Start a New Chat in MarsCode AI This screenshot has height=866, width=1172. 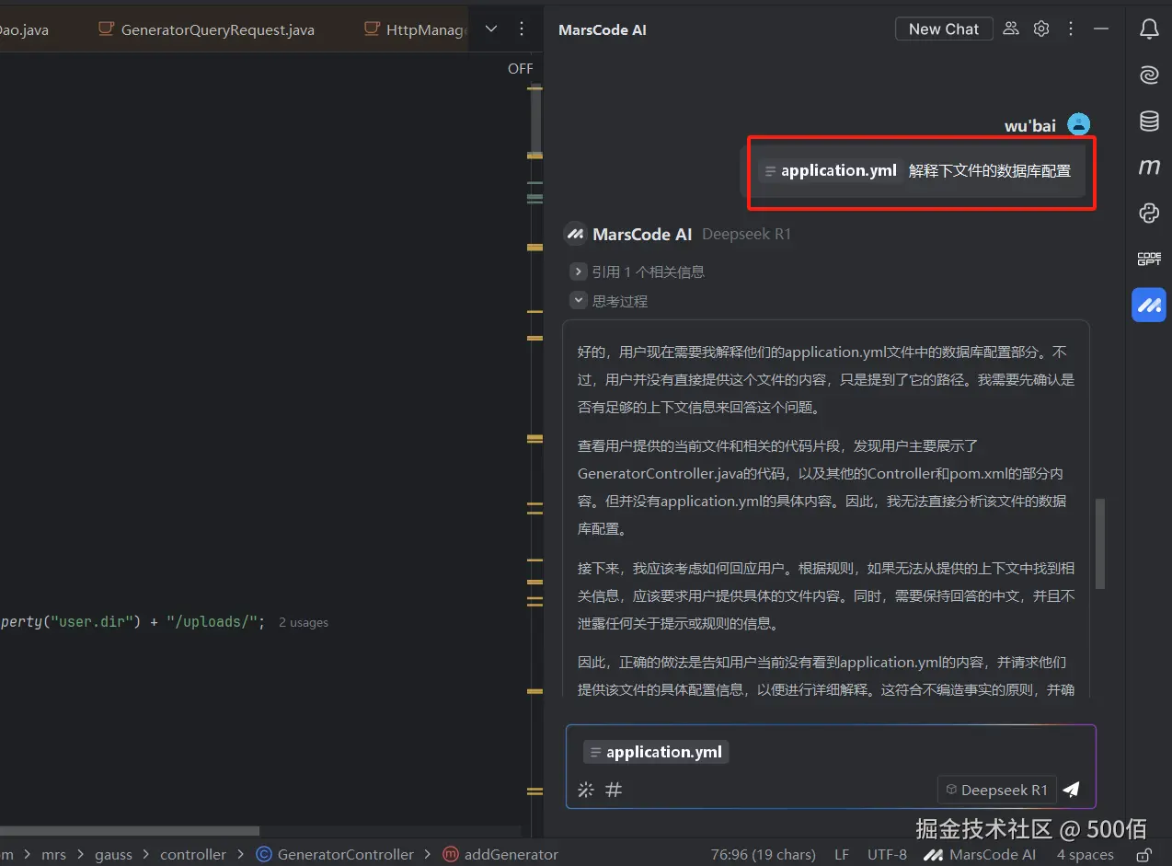[x=943, y=29]
